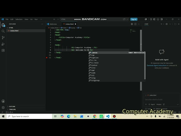This screenshot has height=136, width=181.
Task: Open the View menu
Action: click(x=26, y=19)
